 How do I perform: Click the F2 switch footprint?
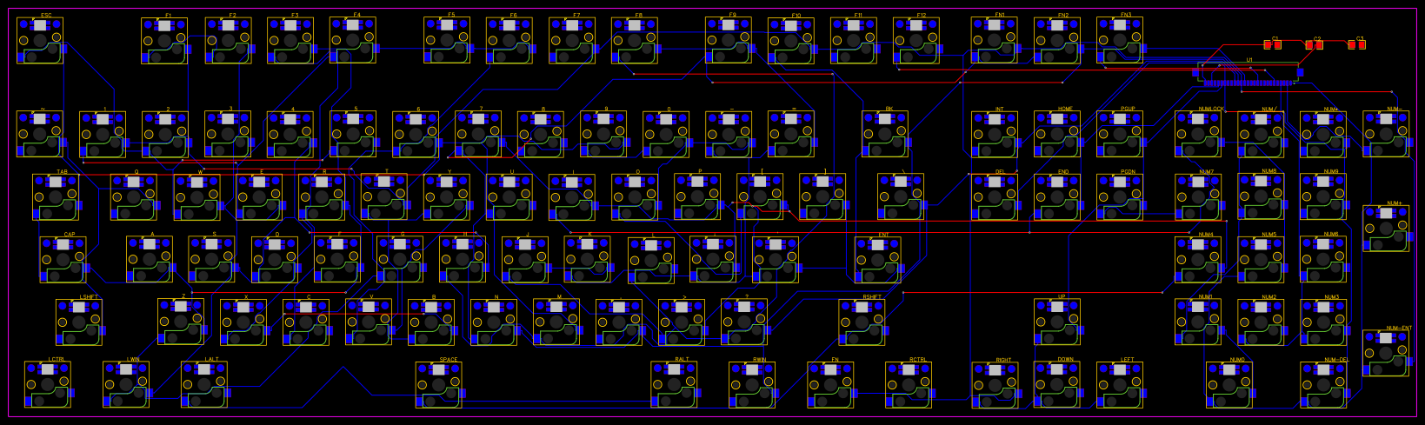228,41
